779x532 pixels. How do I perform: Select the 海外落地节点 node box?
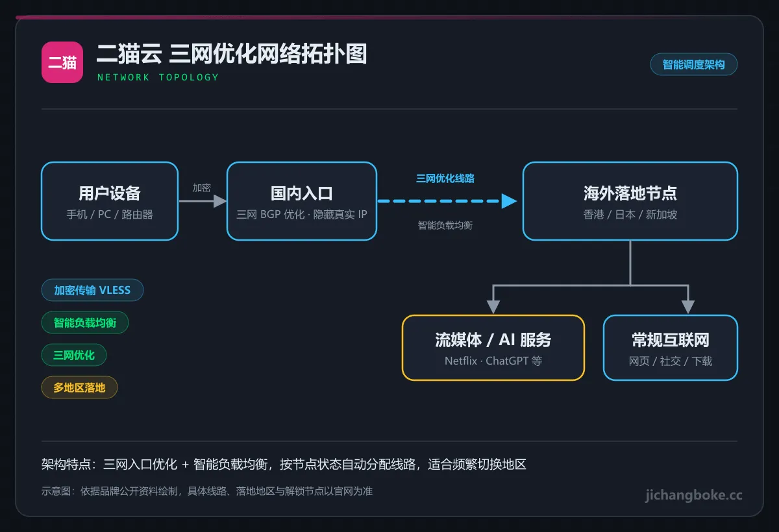(x=630, y=201)
